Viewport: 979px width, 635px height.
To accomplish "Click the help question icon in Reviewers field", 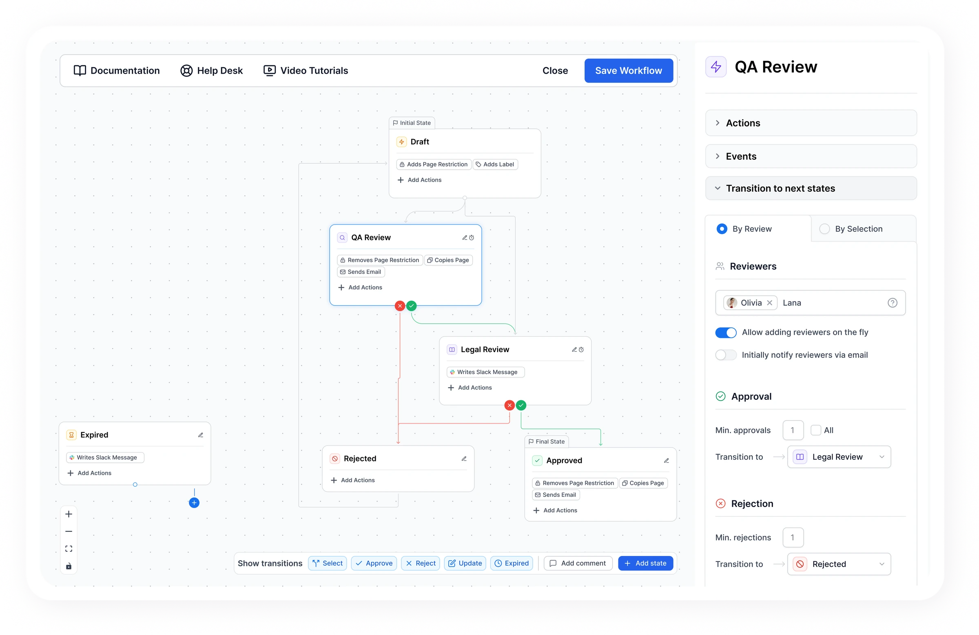I will pyautogui.click(x=892, y=303).
